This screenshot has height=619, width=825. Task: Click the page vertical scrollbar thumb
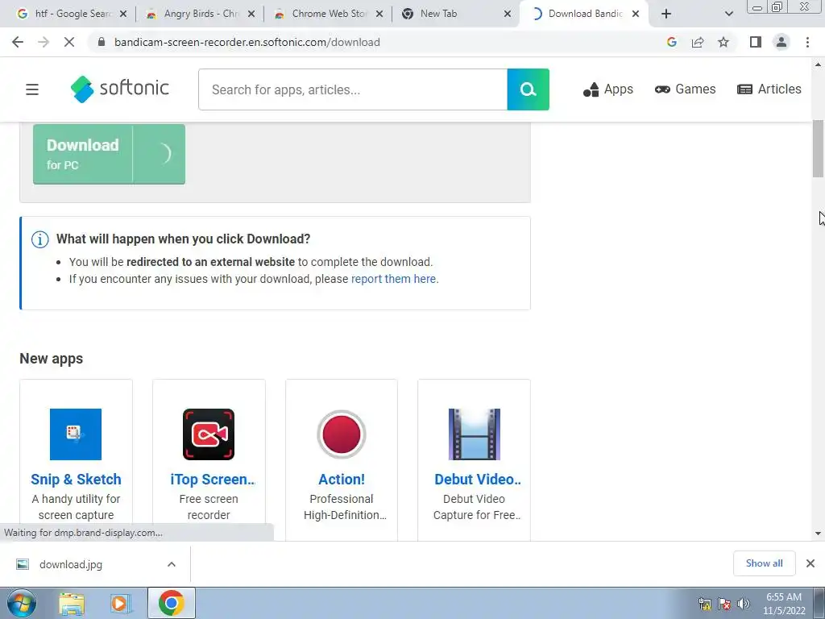[818, 149]
